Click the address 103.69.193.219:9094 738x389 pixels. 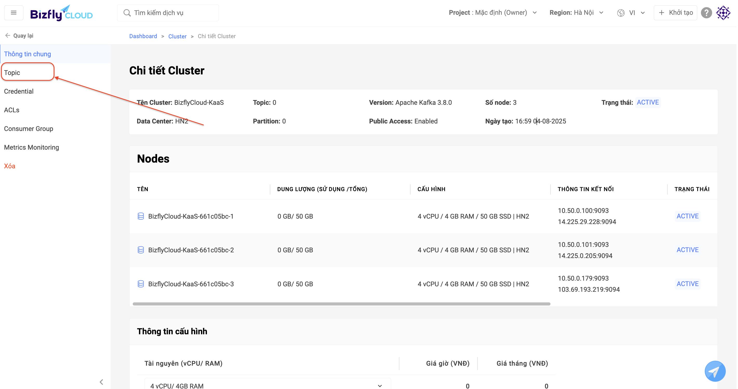point(589,289)
